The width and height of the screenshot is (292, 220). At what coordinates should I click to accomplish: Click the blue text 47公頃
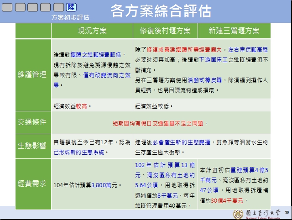click(209, 190)
